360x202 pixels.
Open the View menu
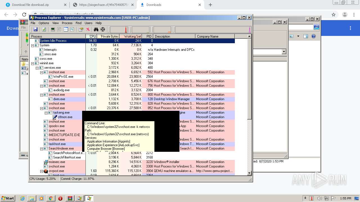click(x=55, y=23)
